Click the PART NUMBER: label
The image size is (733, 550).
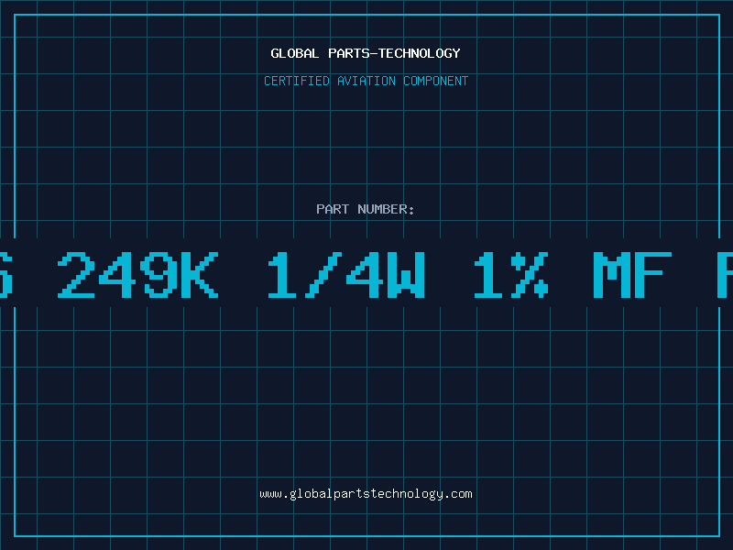pyautogui.click(x=366, y=209)
